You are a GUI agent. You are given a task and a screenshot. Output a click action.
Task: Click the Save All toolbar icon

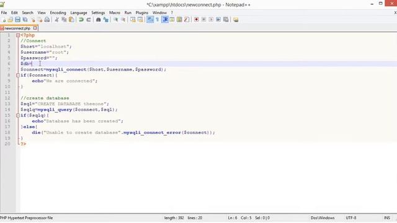[25, 20]
